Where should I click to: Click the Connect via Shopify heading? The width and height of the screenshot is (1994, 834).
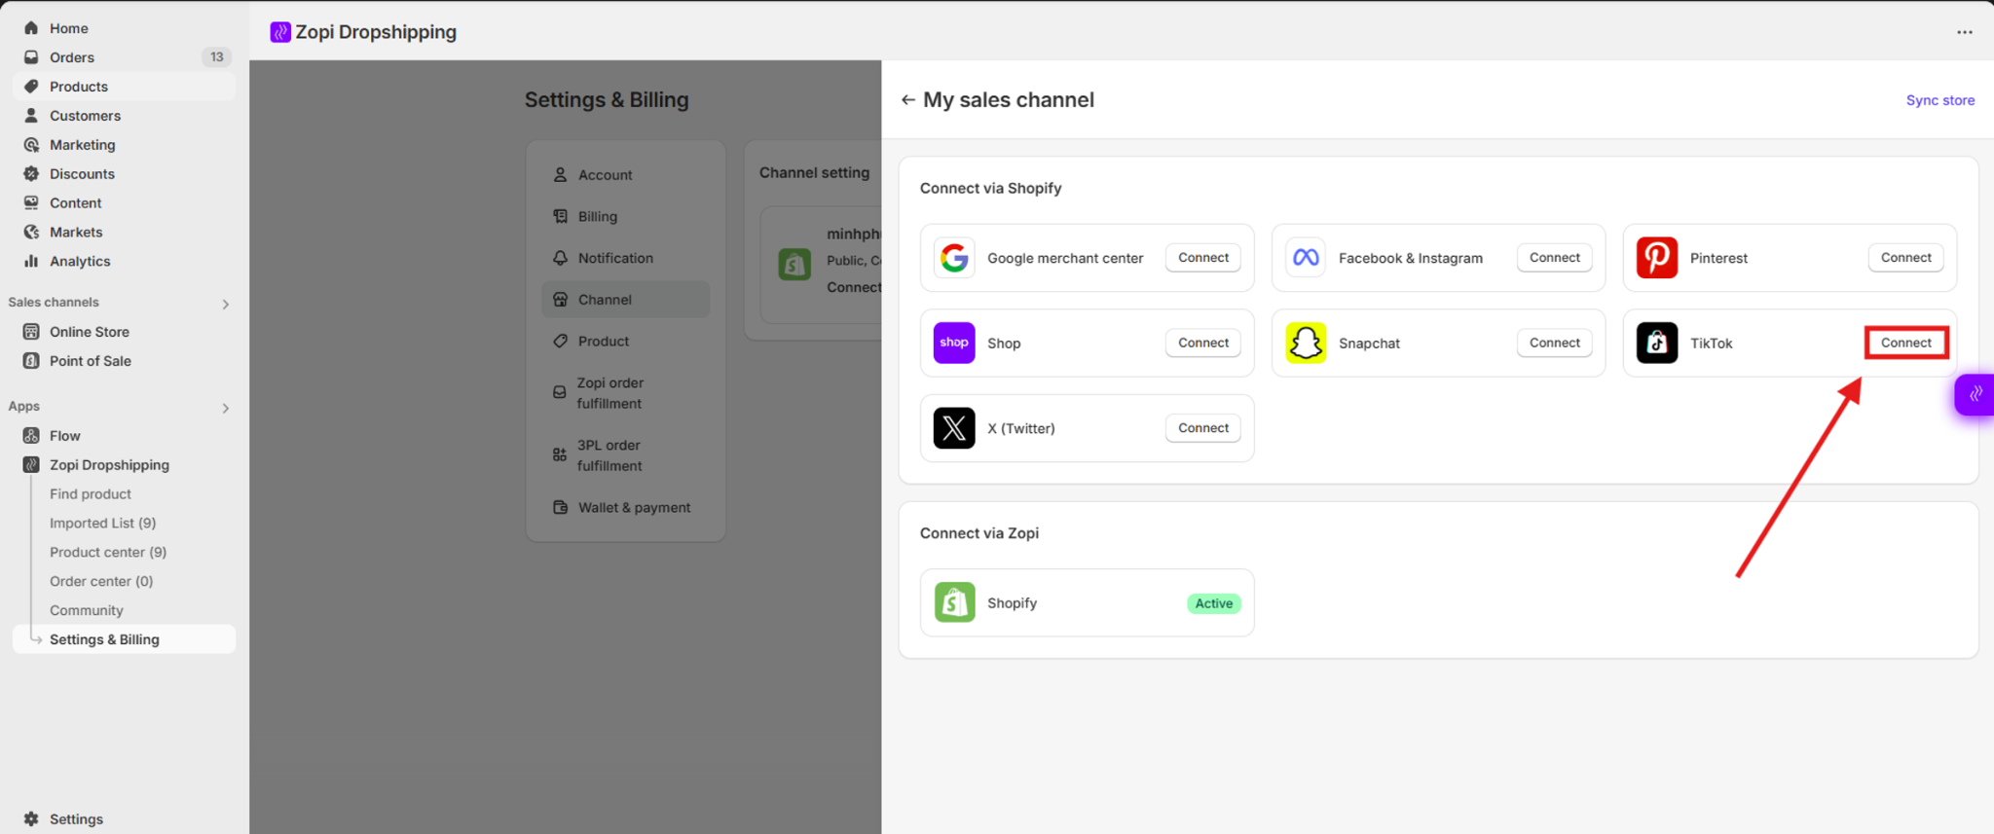(990, 188)
